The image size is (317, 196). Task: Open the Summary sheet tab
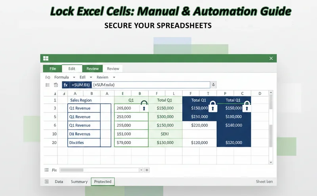(79, 181)
